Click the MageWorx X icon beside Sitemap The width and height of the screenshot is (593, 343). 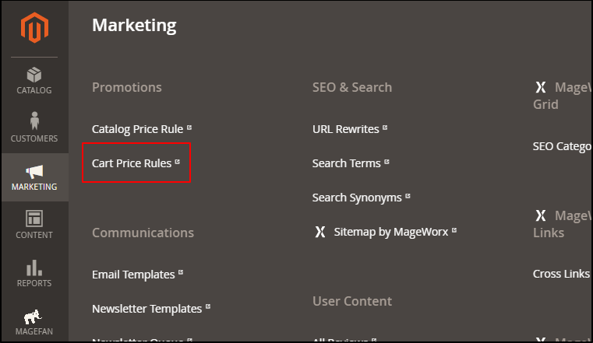coord(320,232)
